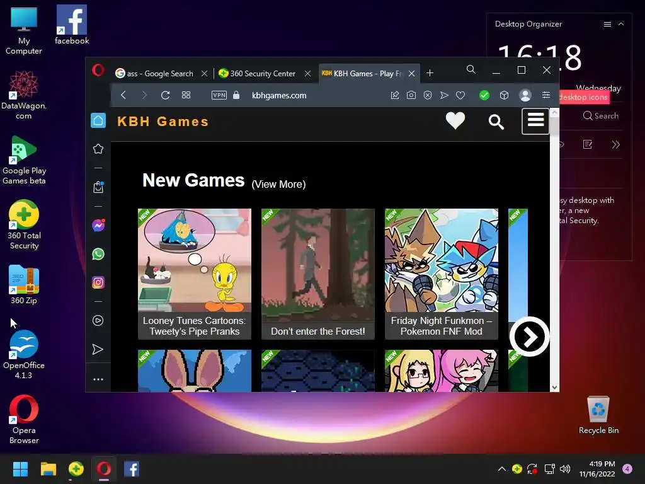The height and width of the screenshot is (484, 645).
Task: Open the Opera account profile icon
Action: tap(525, 96)
